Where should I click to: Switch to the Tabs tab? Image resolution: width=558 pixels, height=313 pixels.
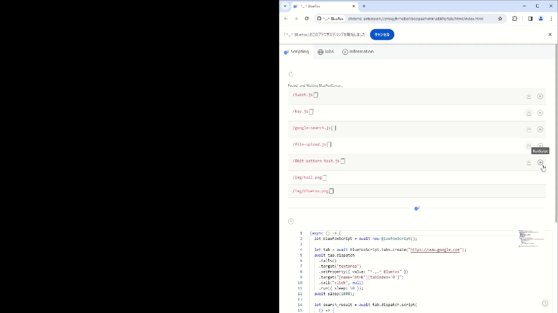[326, 52]
